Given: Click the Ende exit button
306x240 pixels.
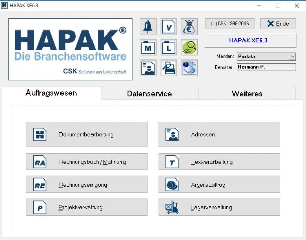Looking at the screenshot, I should click(278, 24).
